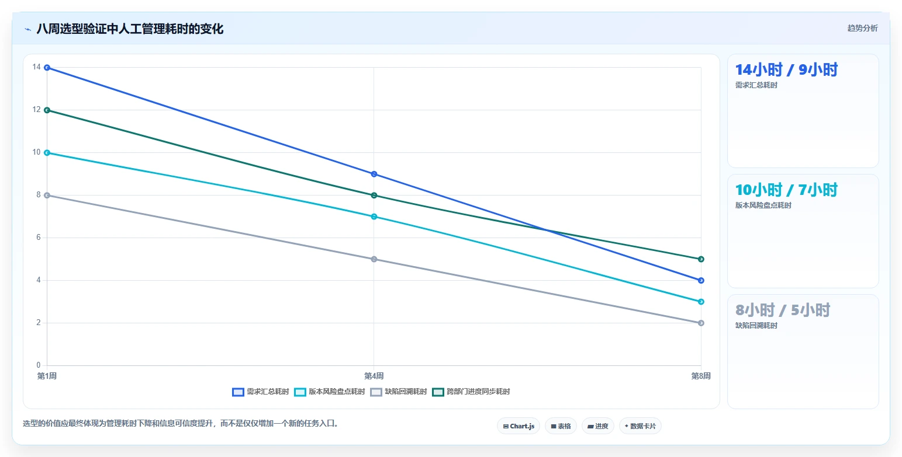Screen dimensions: 902x457
Task: Open the 10小时 / 7小时 stat card
Action: pyautogui.click(x=803, y=231)
